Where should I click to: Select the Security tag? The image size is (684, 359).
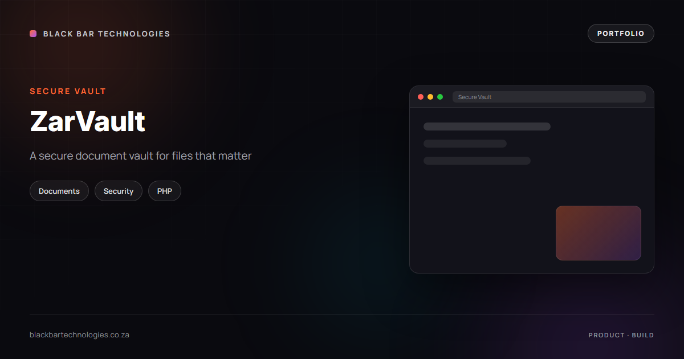(119, 191)
